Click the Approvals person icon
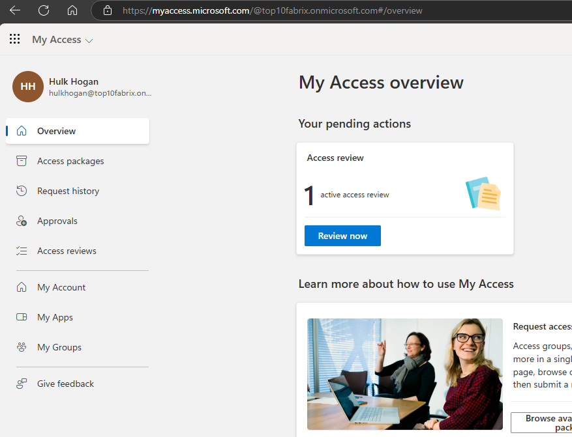The image size is (572, 437). (22, 221)
